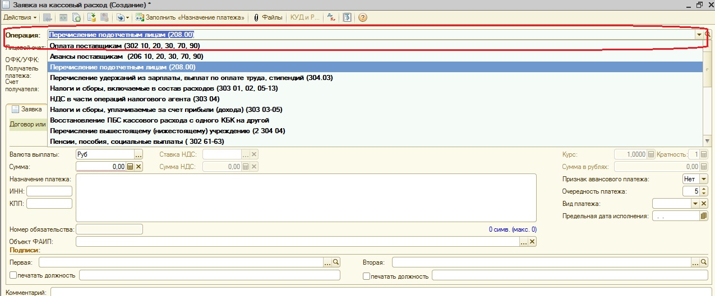
Task: Select Оплата поставщикам (302 10, 20, 30, 70, 90)
Action: click(124, 46)
